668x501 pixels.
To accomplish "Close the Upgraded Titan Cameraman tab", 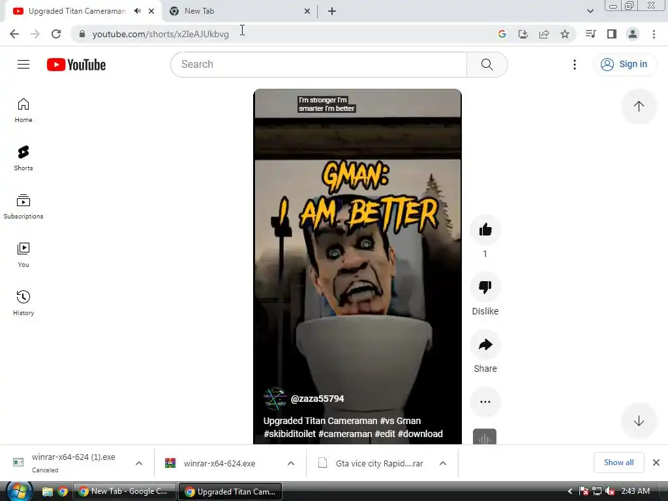I will (151, 11).
